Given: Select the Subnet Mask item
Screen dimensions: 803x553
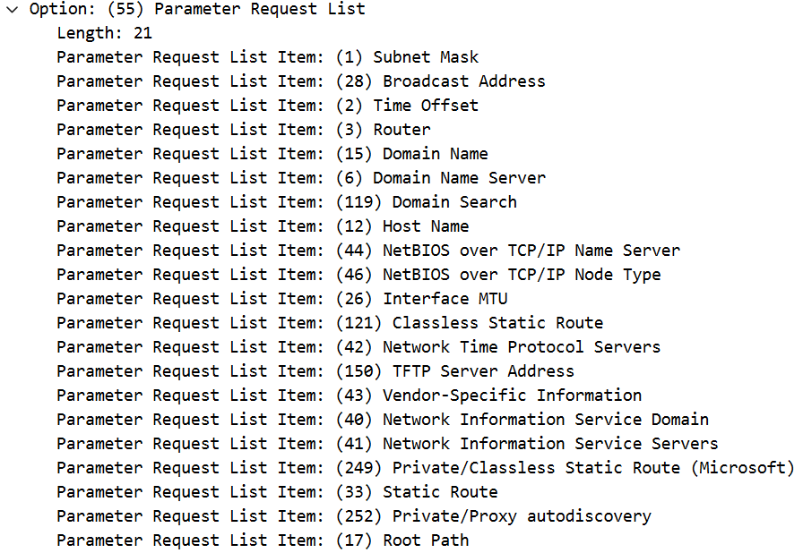Looking at the screenshot, I should tap(267, 57).
